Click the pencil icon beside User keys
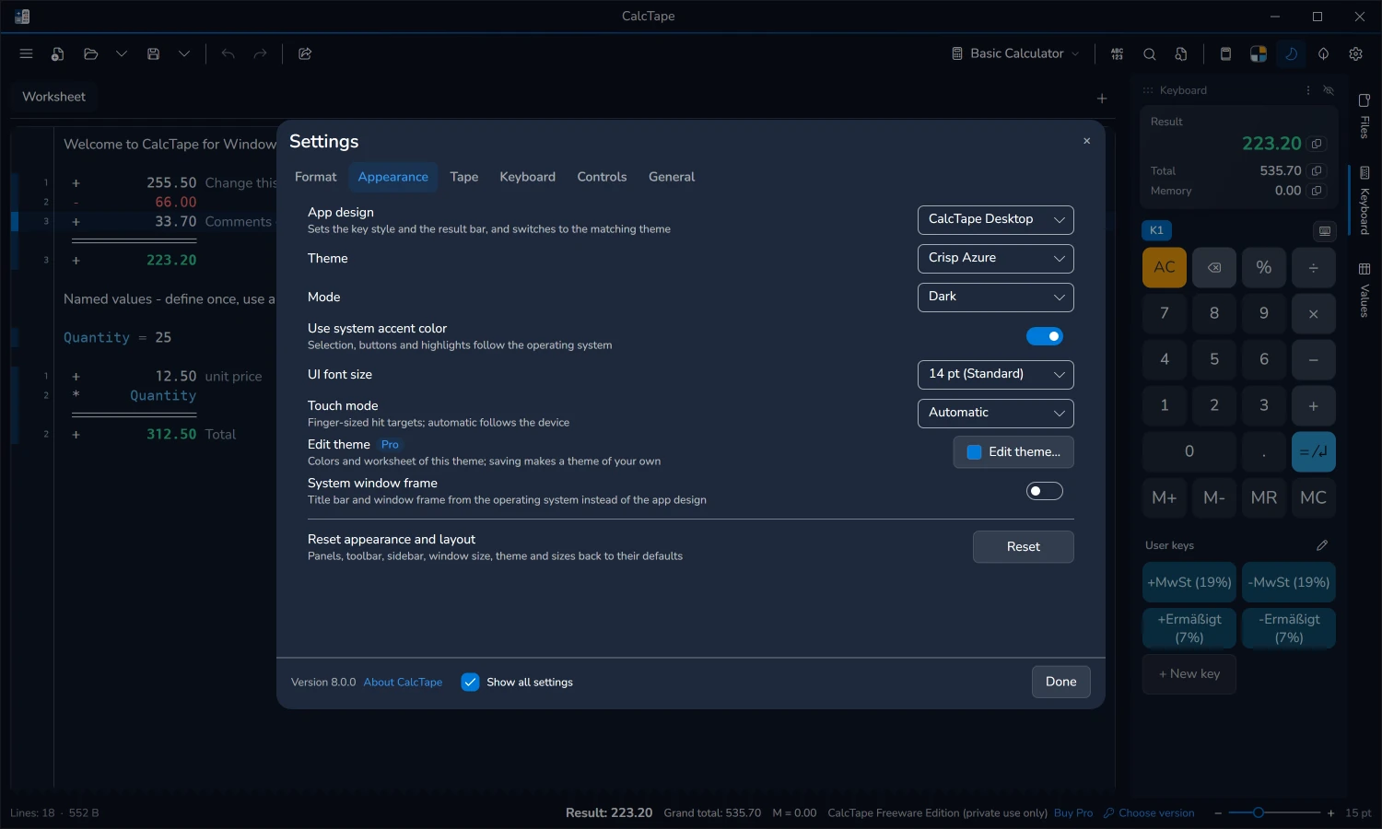Screen dimensions: 1382x829 coord(1322,545)
